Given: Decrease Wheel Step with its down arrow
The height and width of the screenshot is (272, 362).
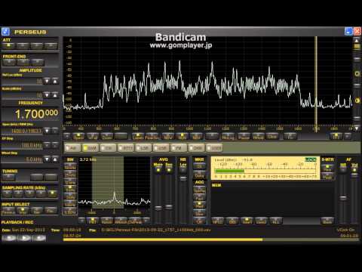Looking at the screenshot, I should click(x=47, y=159).
